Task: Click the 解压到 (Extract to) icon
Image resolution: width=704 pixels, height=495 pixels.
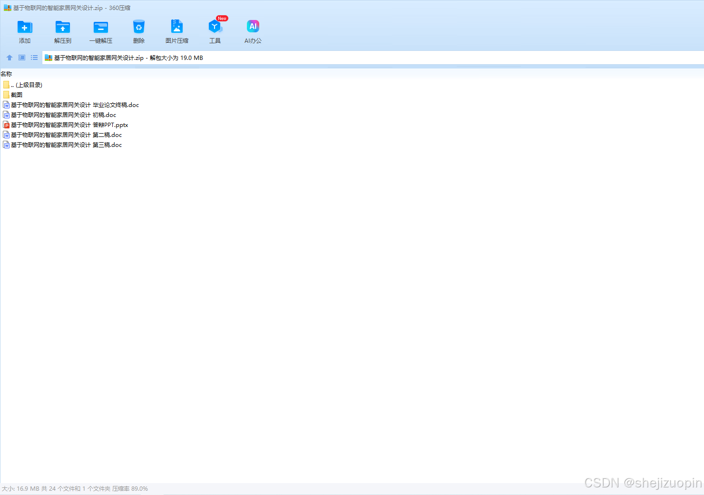Action: (63, 27)
